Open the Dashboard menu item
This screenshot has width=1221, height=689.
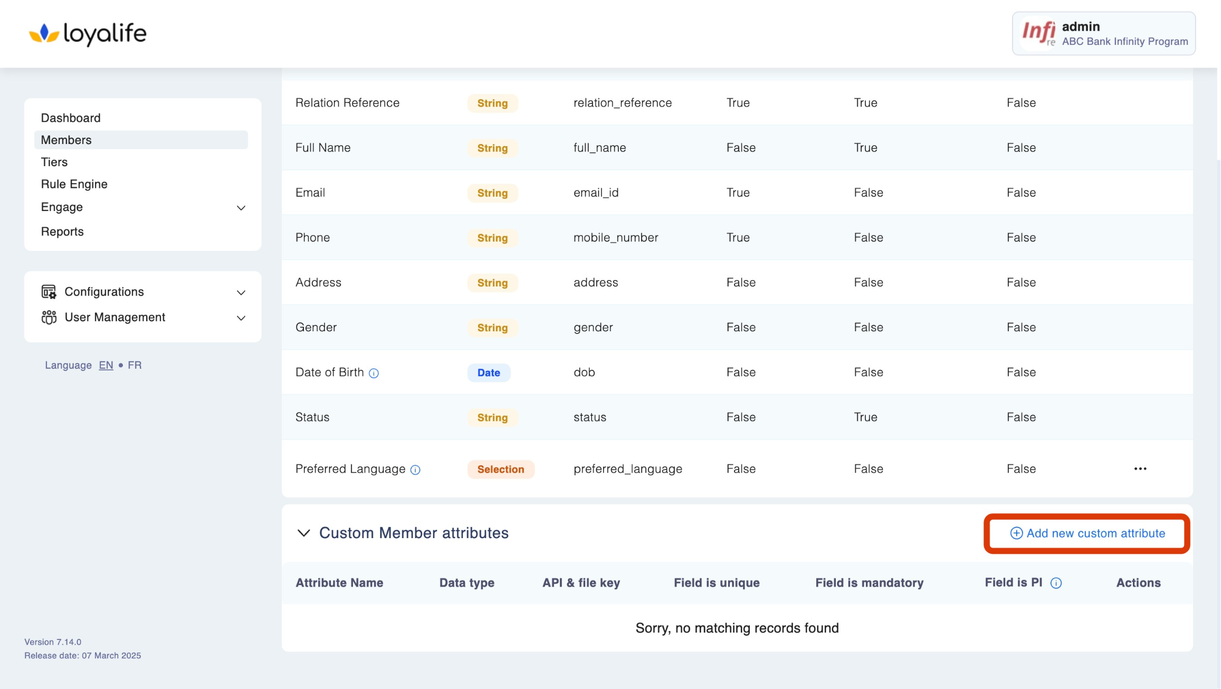71,118
